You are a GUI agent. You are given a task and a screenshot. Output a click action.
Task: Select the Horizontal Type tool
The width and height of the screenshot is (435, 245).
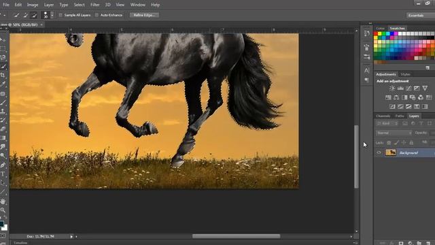[x=3, y=174]
